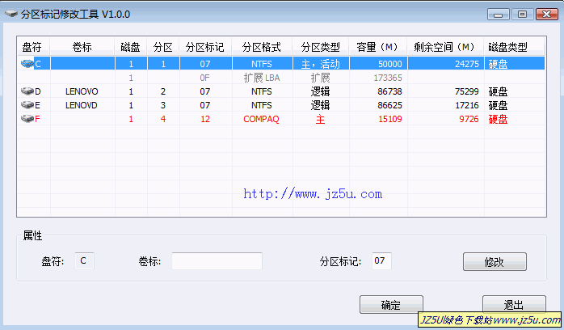
Task: Sort by the 盘符 column header
Action: [34, 47]
